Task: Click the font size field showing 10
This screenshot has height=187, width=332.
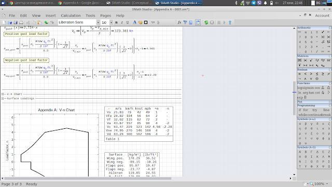Action: click(x=105, y=22)
